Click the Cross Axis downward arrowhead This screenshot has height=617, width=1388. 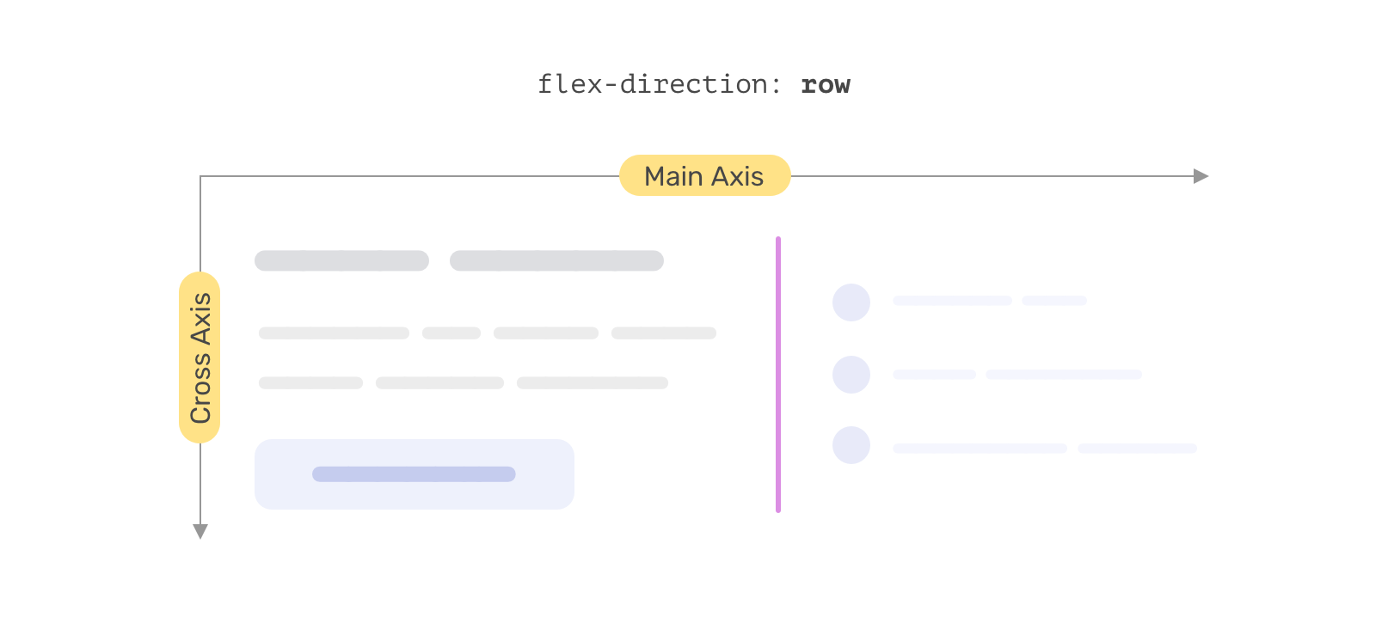(x=200, y=531)
